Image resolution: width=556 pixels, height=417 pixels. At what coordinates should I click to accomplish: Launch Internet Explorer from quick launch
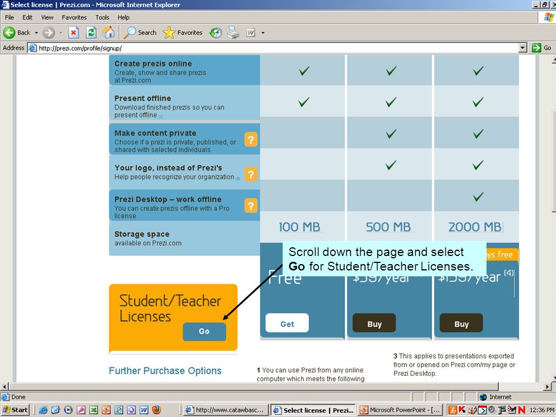[x=43, y=410]
